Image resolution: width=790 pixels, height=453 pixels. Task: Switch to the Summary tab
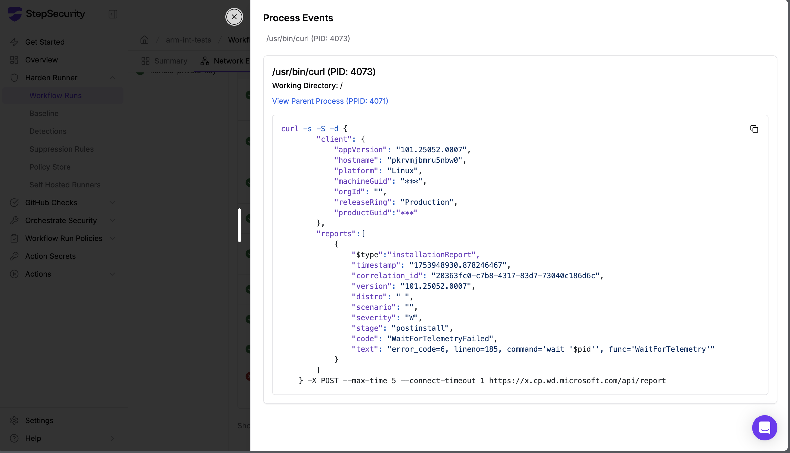(x=164, y=61)
